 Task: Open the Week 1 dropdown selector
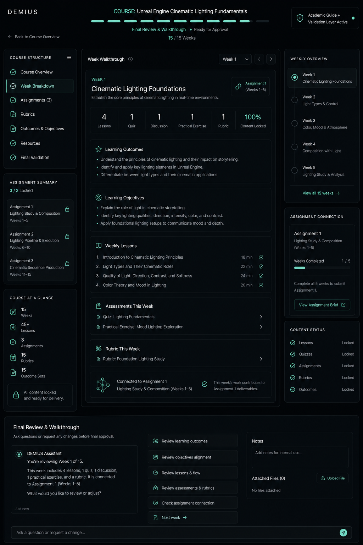point(235,59)
